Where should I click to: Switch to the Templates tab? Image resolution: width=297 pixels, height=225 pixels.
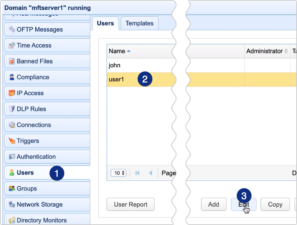click(139, 23)
